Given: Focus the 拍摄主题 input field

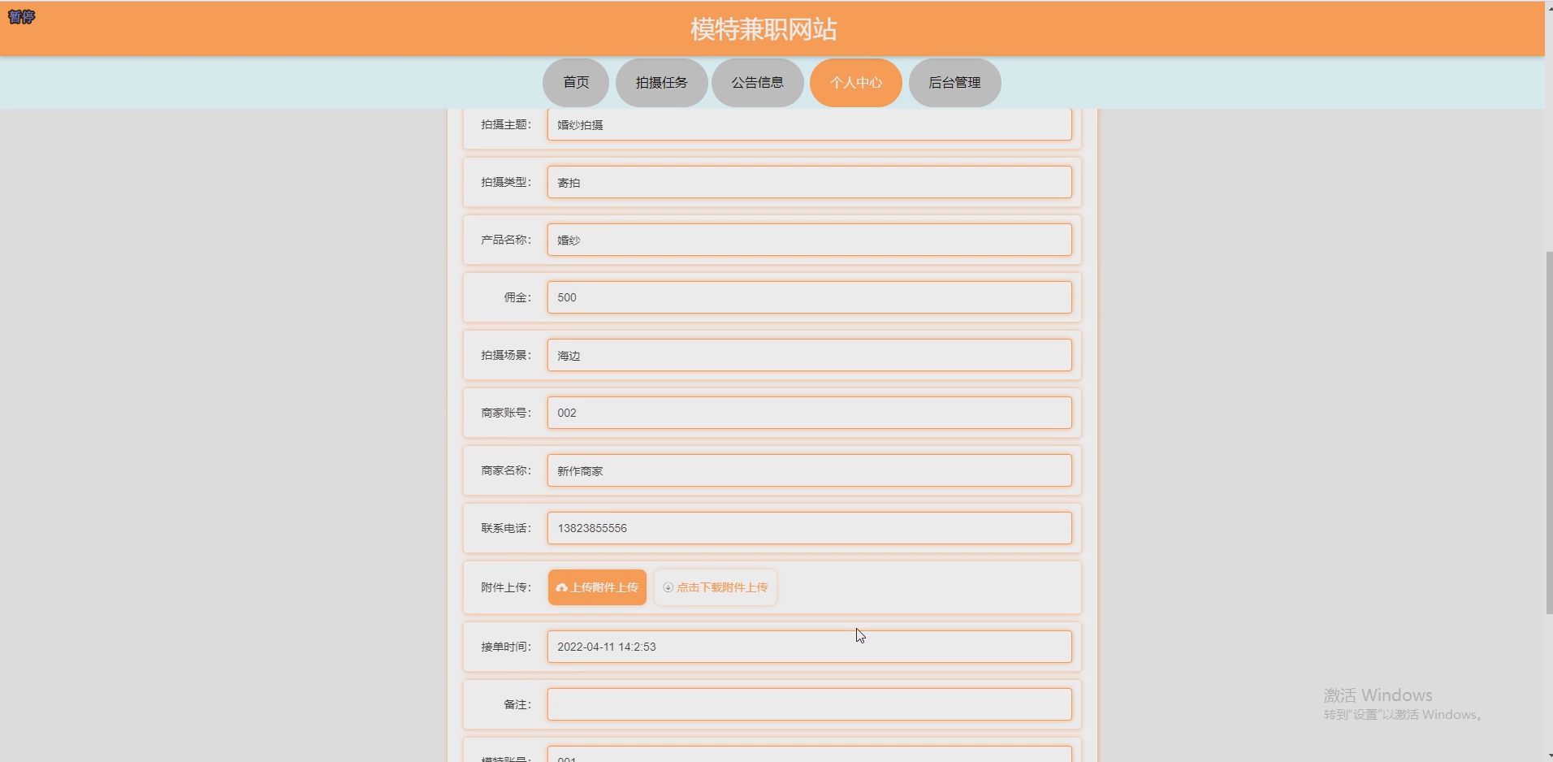Looking at the screenshot, I should coord(809,124).
